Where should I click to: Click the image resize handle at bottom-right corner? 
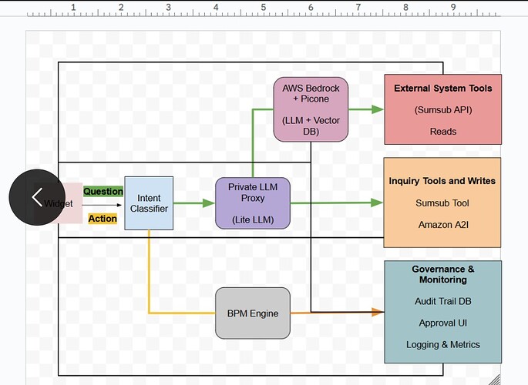pyautogui.click(x=495, y=380)
